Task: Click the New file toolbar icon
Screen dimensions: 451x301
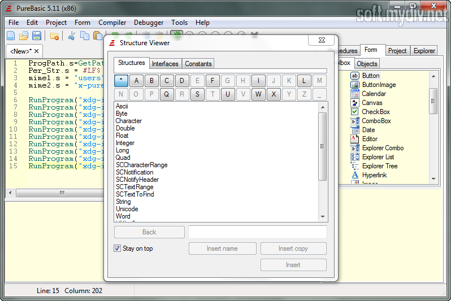Action: click(11, 36)
